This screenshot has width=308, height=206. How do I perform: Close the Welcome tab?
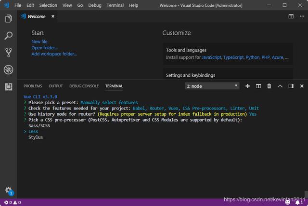[53, 16]
